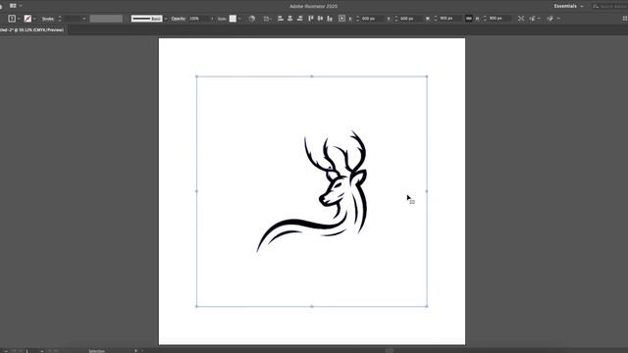Screen dimensions: 628x353
Task: Click the height H value field
Action: coord(499,19)
